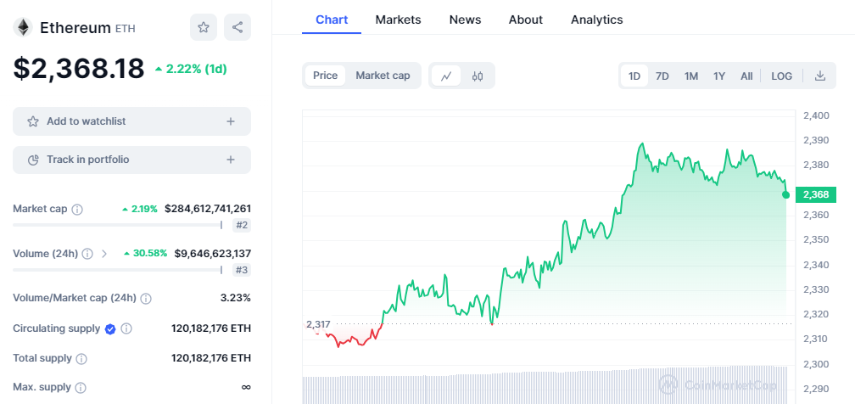
Task: Expand Volume (24h) chevron arrow
Action: [104, 254]
